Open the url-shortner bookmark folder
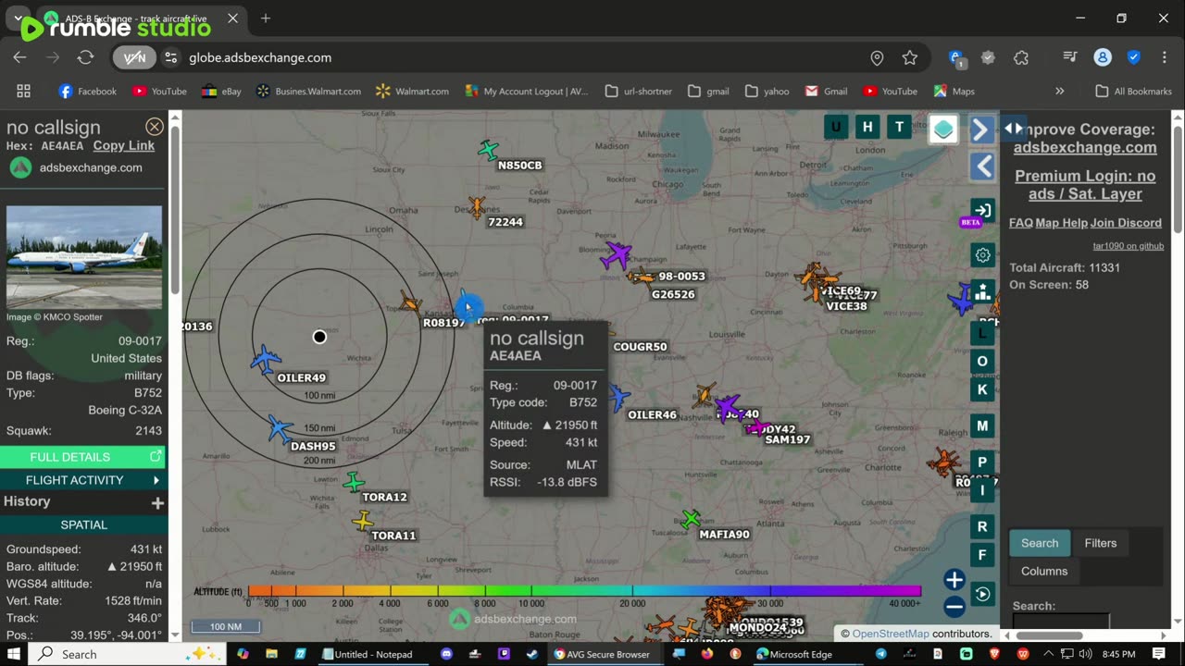 (641, 92)
